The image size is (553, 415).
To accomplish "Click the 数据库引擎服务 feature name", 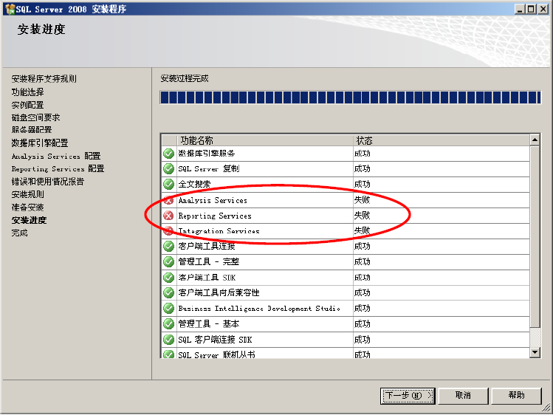I will (207, 154).
